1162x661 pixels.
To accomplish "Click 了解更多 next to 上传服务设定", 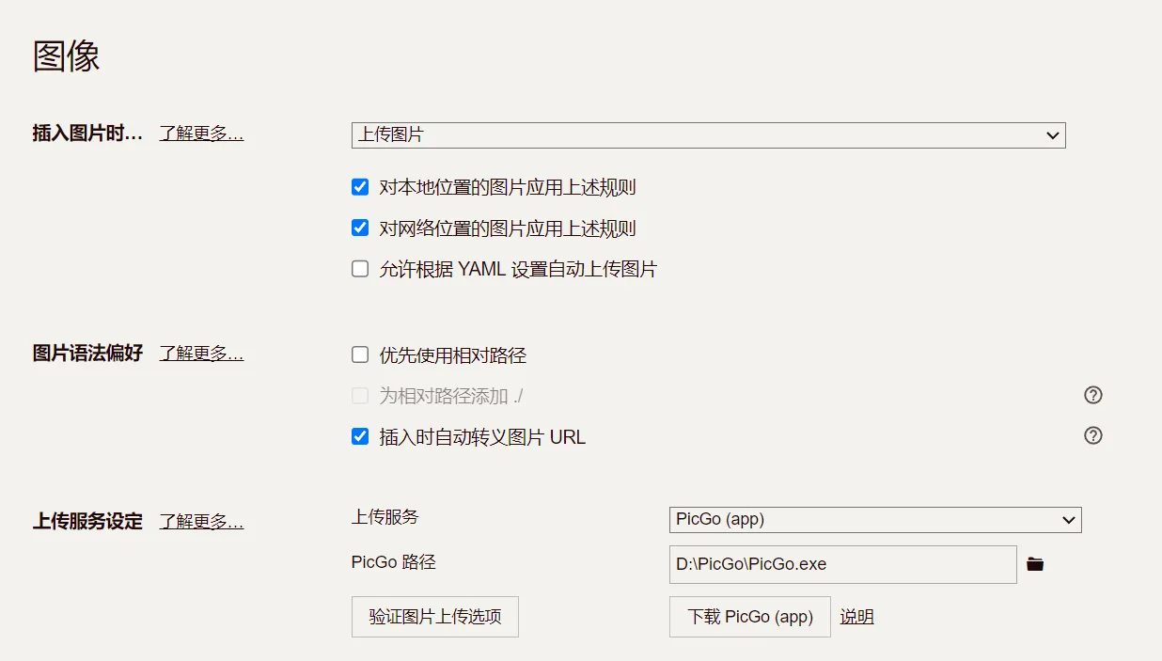I will point(200,522).
